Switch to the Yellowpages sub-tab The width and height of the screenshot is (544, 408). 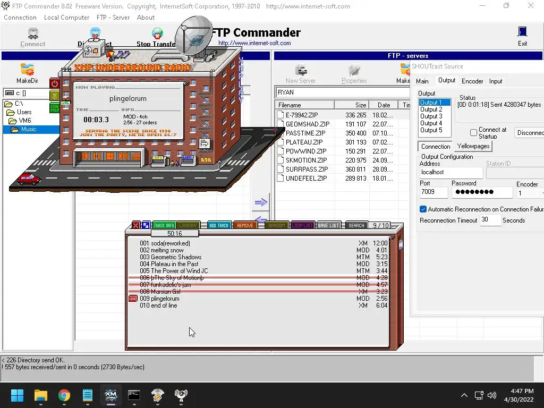tap(473, 146)
